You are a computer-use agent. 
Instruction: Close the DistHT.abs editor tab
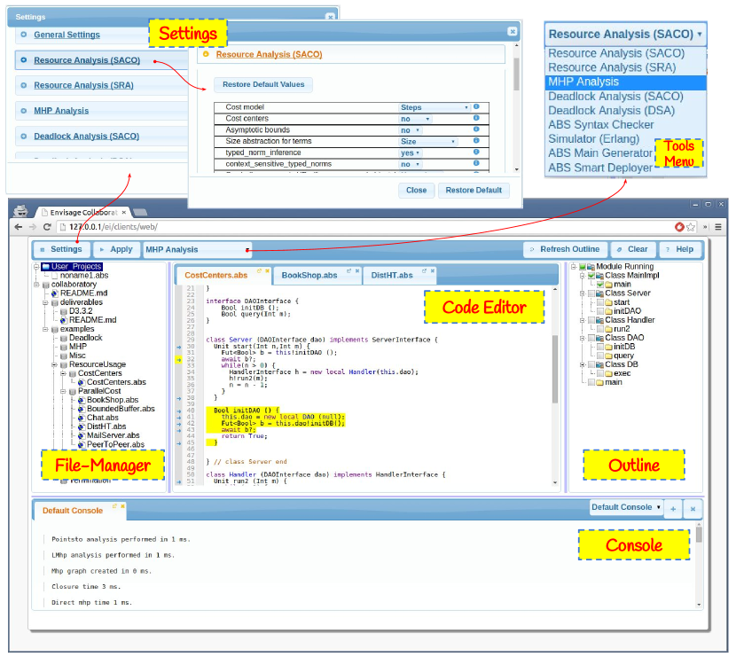tap(433, 271)
